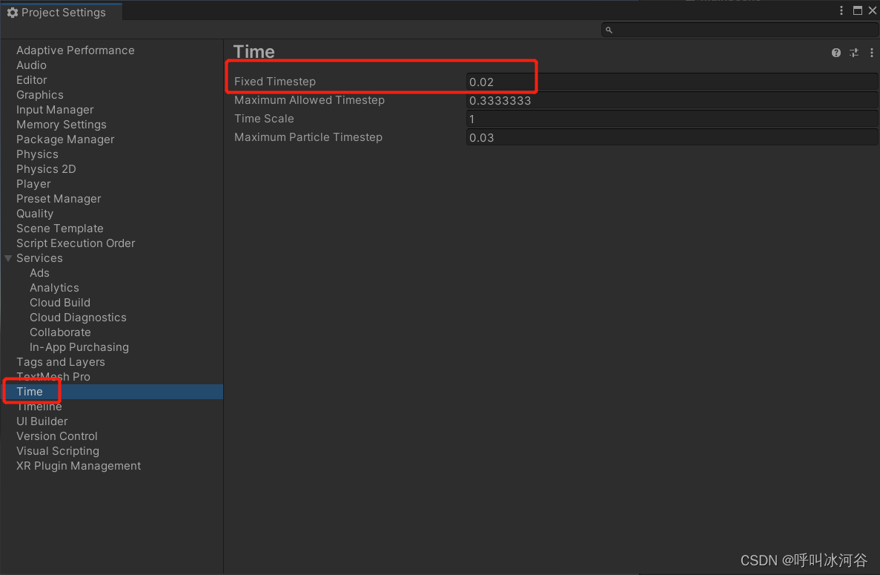Open the Time panel three-dot options menu
Viewport: 880px width, 575px height.
point(871,53)
